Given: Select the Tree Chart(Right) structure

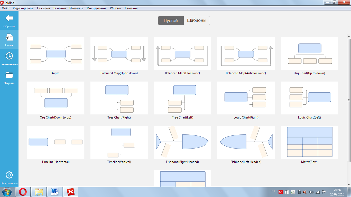Looking at the screenshot, I should coord(119,98).
